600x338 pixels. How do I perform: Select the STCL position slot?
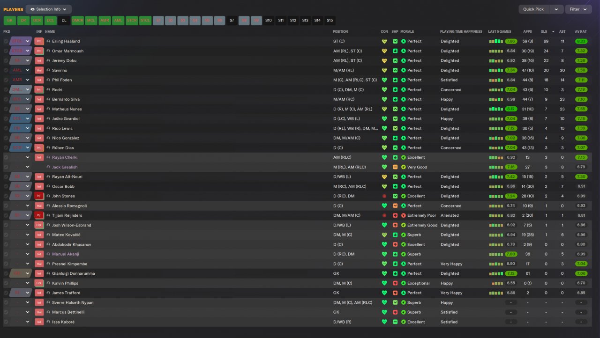click(146, 21)
